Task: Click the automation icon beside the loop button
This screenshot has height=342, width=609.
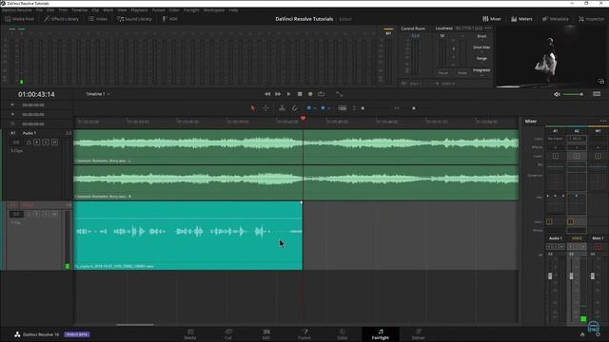Action: pyautogui.click(x=340, y=94)
